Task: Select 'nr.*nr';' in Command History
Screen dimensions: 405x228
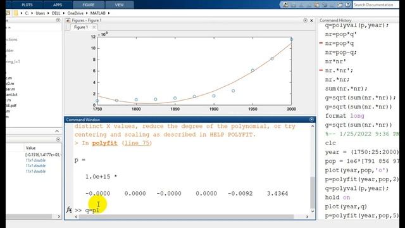Action: click(x=339, y=70)
